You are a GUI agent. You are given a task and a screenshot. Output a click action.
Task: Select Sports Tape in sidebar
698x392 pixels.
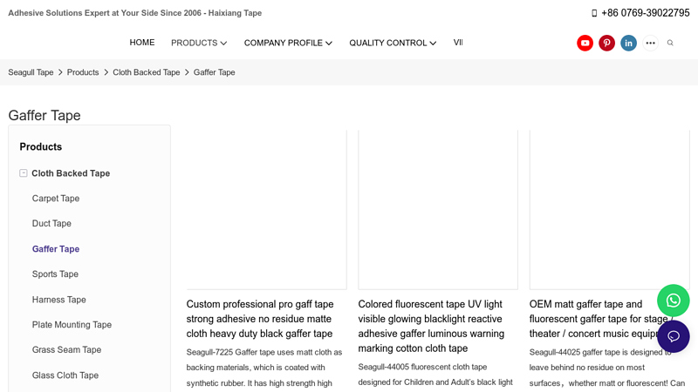[x=55, y=274]
